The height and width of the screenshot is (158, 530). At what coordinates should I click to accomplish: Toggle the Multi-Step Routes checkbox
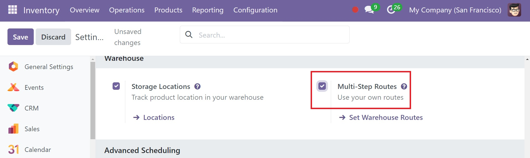point(322,86)
